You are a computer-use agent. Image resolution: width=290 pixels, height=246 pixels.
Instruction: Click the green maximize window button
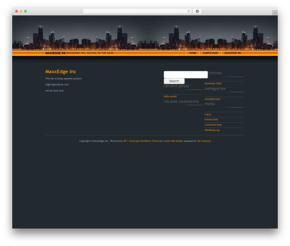tap(26, 11)
